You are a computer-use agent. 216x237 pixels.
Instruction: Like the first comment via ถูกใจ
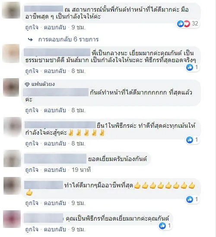pos(32,28)
